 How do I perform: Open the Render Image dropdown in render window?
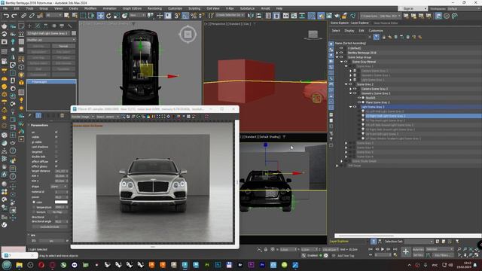point(83,117)
